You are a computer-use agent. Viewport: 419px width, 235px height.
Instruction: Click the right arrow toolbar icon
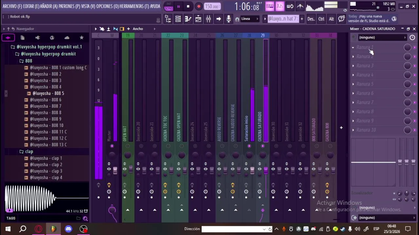pyautogui.click(x=219, y=19)
